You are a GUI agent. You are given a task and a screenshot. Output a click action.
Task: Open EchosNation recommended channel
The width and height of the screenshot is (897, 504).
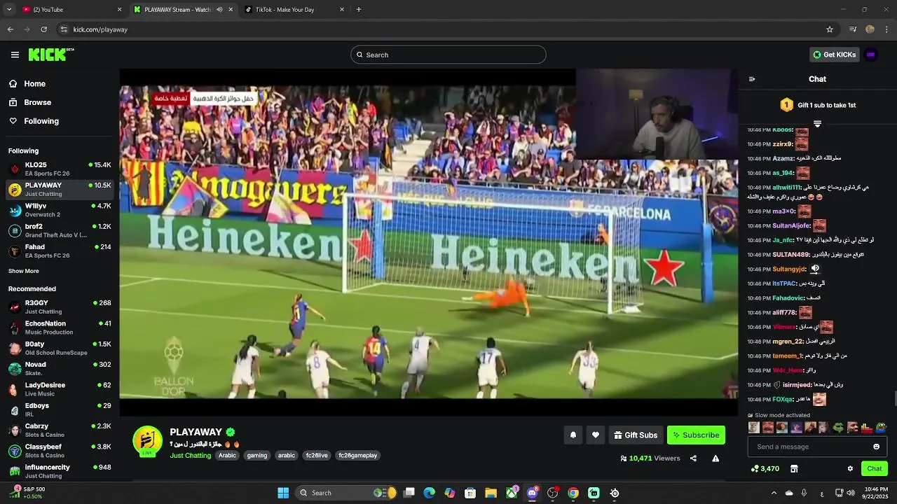click(x=60, y=328)
